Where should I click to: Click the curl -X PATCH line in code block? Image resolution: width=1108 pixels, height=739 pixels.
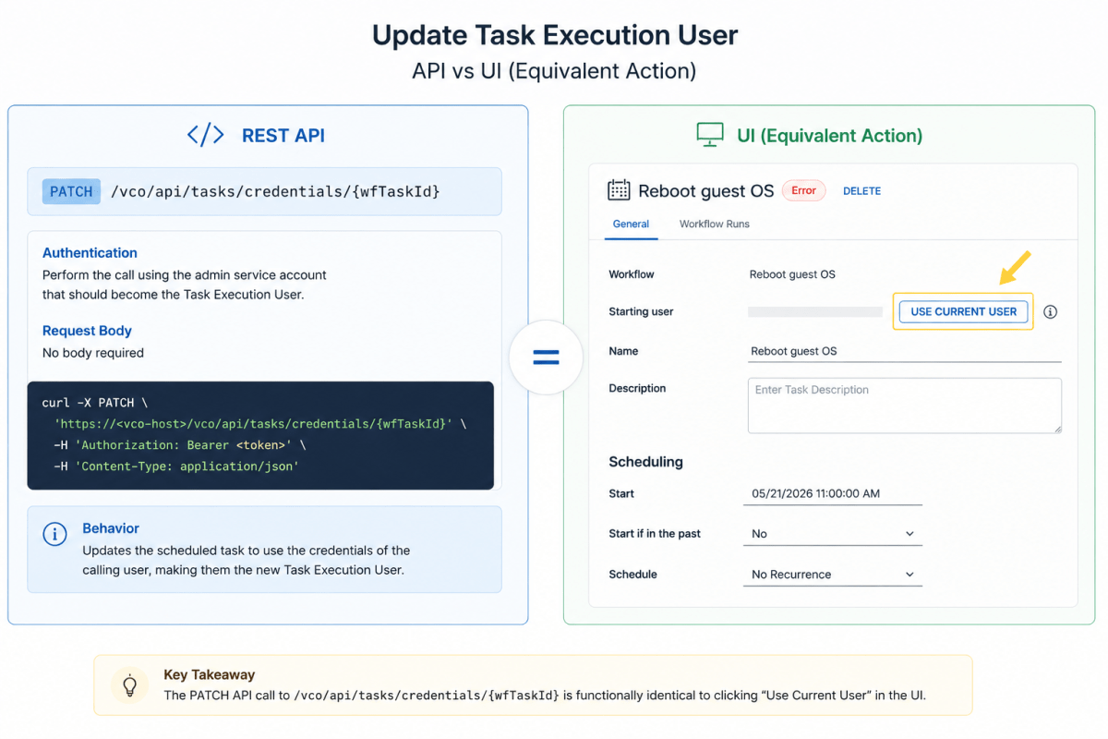click(x=94, y=403)
